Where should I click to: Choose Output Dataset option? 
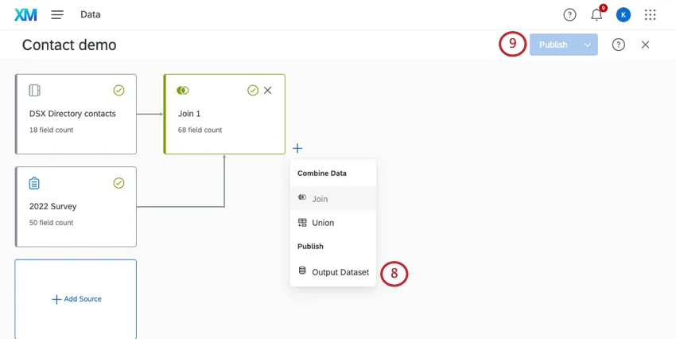(x=340, y=272)
